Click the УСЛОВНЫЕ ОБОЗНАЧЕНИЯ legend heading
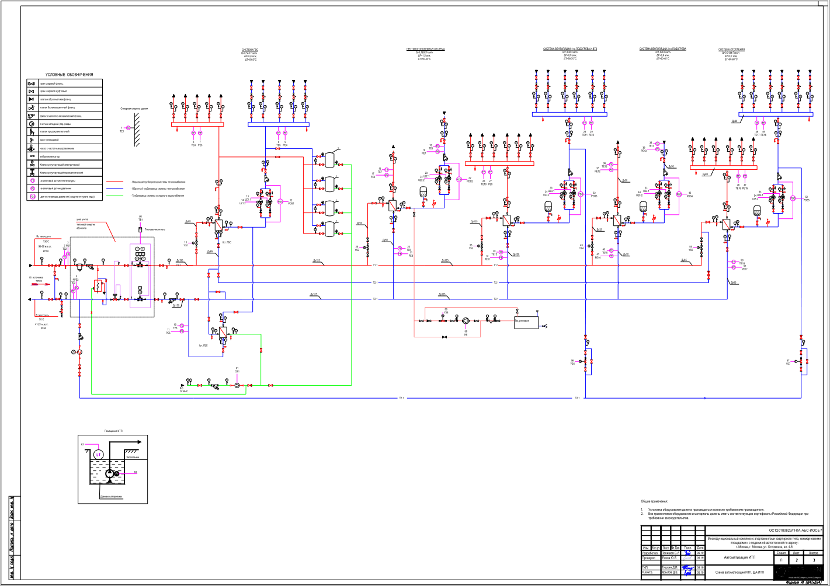830x586 pixels. point(70,75)
